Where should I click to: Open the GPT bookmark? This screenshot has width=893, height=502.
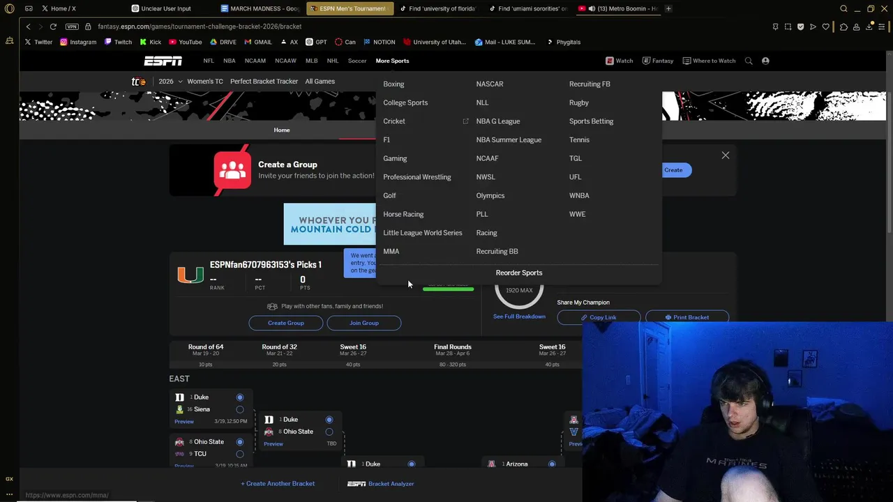click(317, 42)
